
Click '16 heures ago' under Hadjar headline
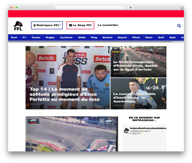point(119,105)
